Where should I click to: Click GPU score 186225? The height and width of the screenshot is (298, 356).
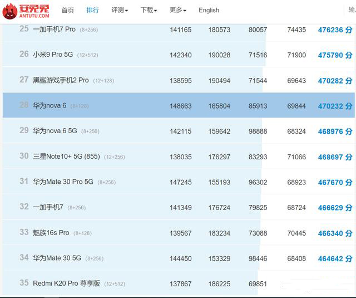click(x=219, y=284)
